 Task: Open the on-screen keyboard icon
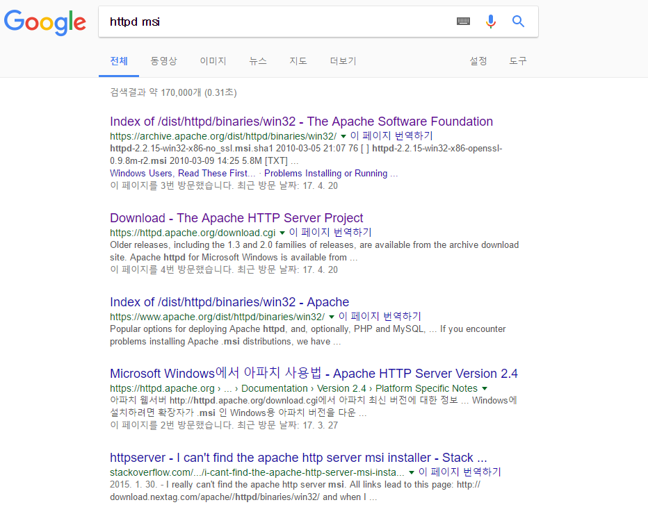coord(463,21)
